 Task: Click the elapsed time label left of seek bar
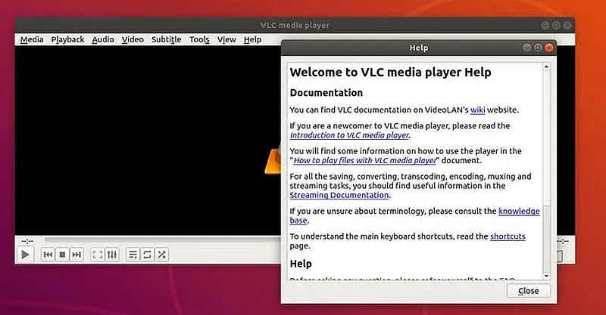click(27, 241)
